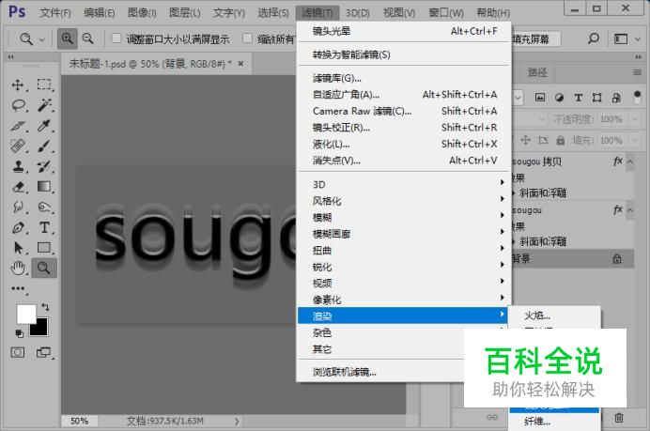
Task: Select the Move tool
Action: point(18,85)
